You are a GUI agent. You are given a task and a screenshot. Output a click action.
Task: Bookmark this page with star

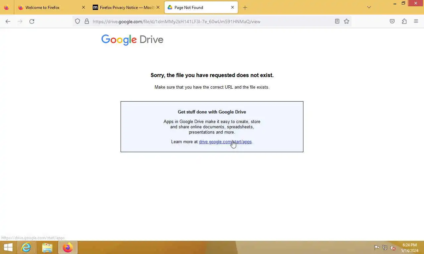[346, 21]
